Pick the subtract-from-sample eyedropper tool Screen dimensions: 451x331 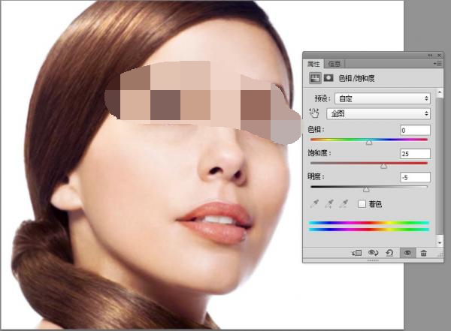pos(344,204)
